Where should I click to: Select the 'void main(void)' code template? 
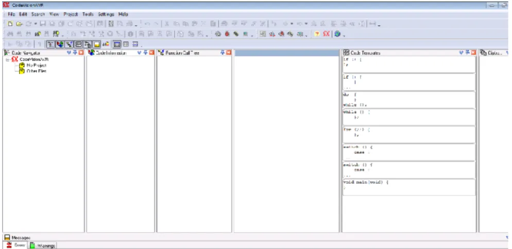(409, 187)
